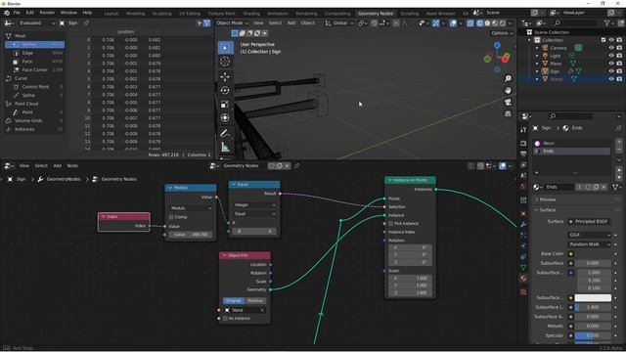Select the Face Corner domain in spreadsheet
Image resolution: width=626 pixels, height=352 pixels.
[34, 69]
